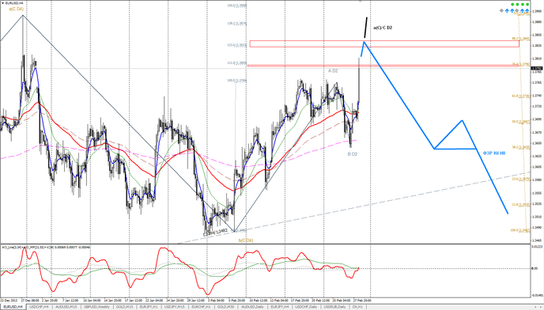Image resolution: width=544 pixels, height=310 pixels.
Task: Click the first blue up-arrow signal icon
Action: (x=507, y=11)
